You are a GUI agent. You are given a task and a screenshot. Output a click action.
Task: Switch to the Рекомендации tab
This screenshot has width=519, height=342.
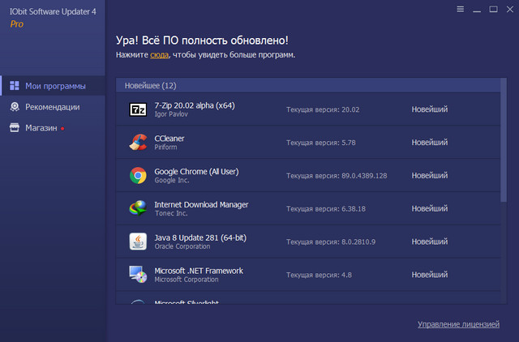(x=53, y=107)
